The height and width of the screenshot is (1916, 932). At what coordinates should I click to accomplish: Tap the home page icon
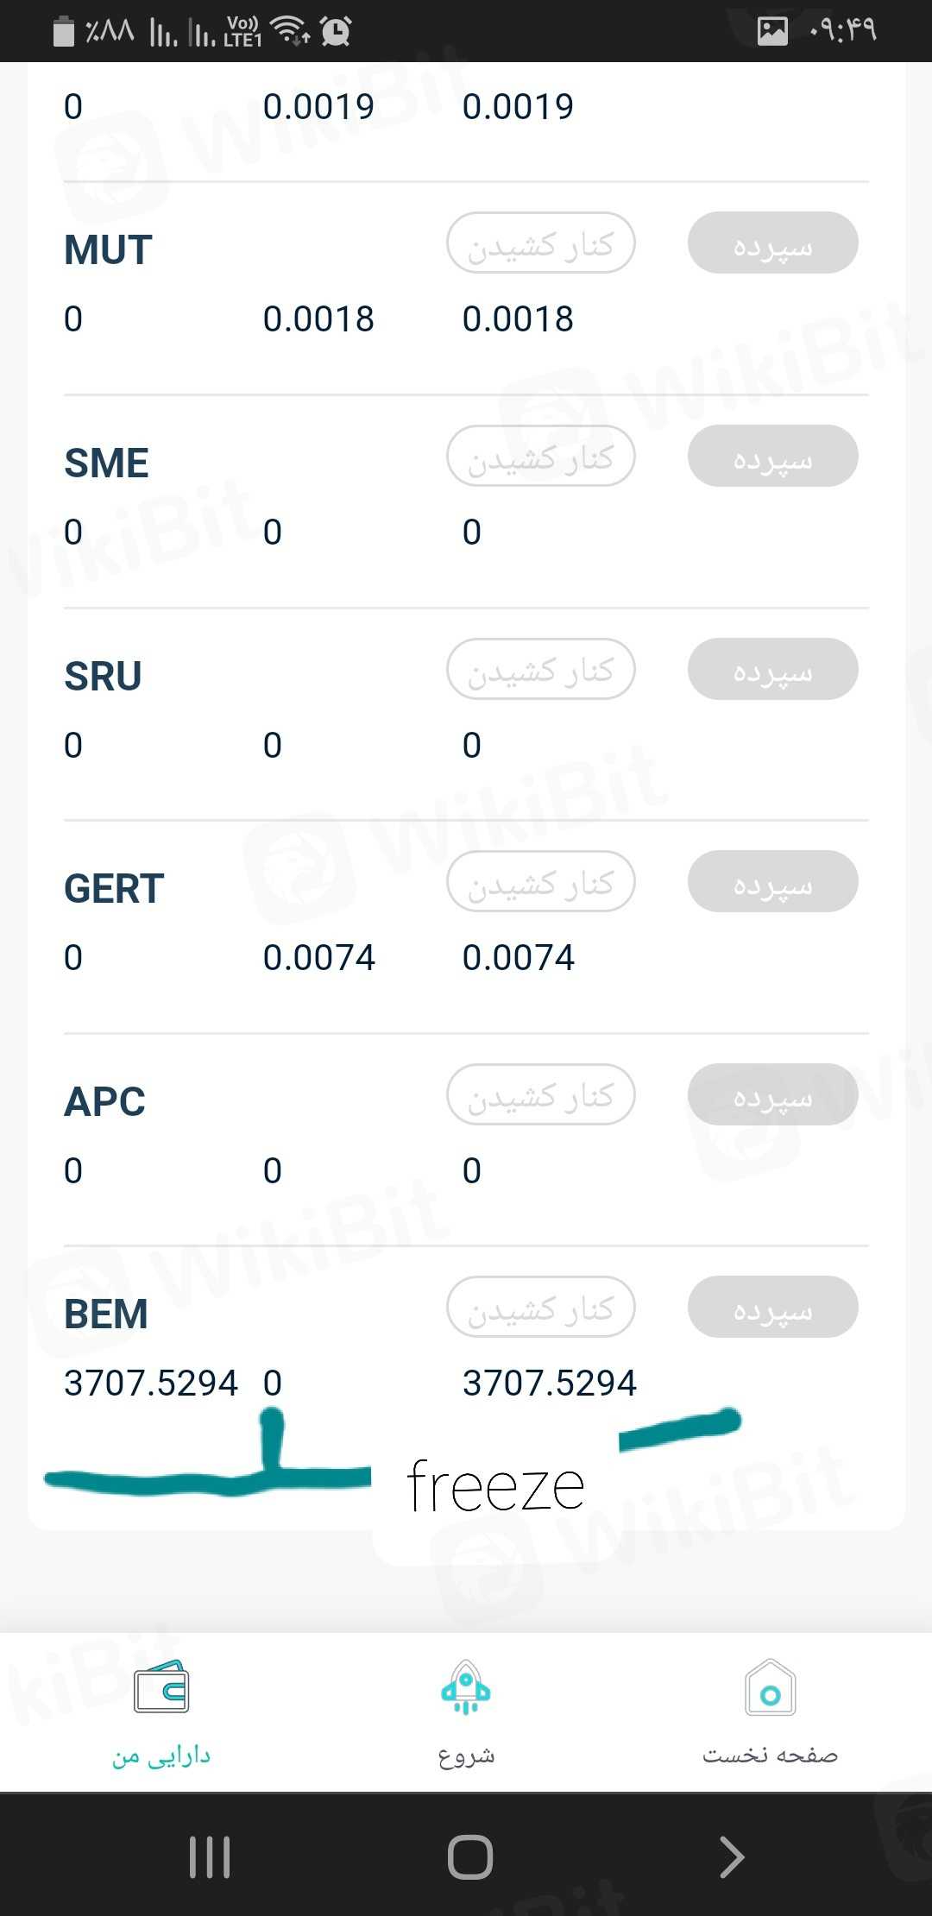point(770,1688)
